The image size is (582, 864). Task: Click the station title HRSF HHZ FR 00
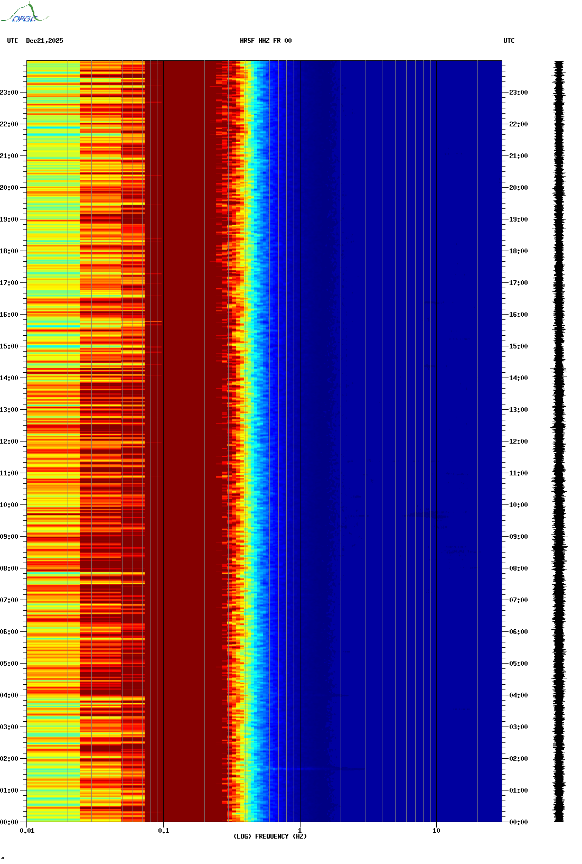pyautogui.click(x=266, y=41)
